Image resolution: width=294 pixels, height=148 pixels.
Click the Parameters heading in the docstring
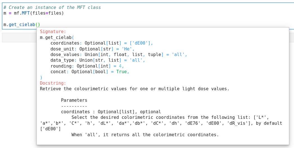click(x=74, y=100)
